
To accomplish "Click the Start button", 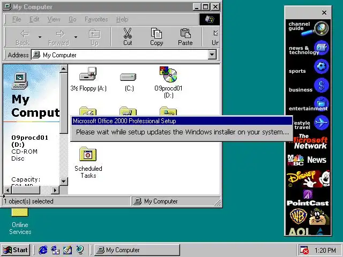I will click(x=16, y=250).
